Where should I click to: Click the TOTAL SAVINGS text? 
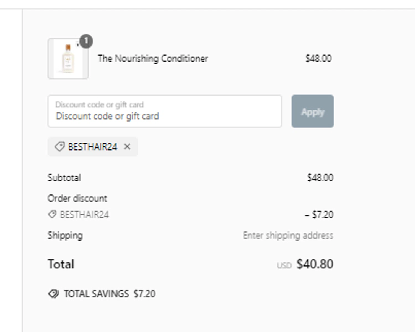point(96,294)
